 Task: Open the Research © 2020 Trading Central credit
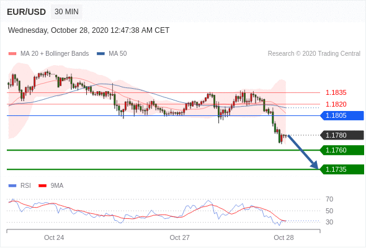(314, 54)
